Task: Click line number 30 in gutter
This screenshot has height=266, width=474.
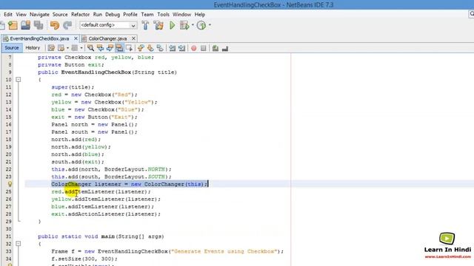Action: (8, 229)
